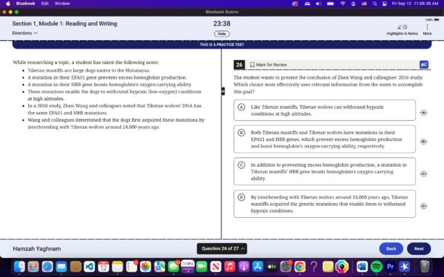Open Apple TV from the dock
This screenshot has height=277, width=444.
pos(271,267)
